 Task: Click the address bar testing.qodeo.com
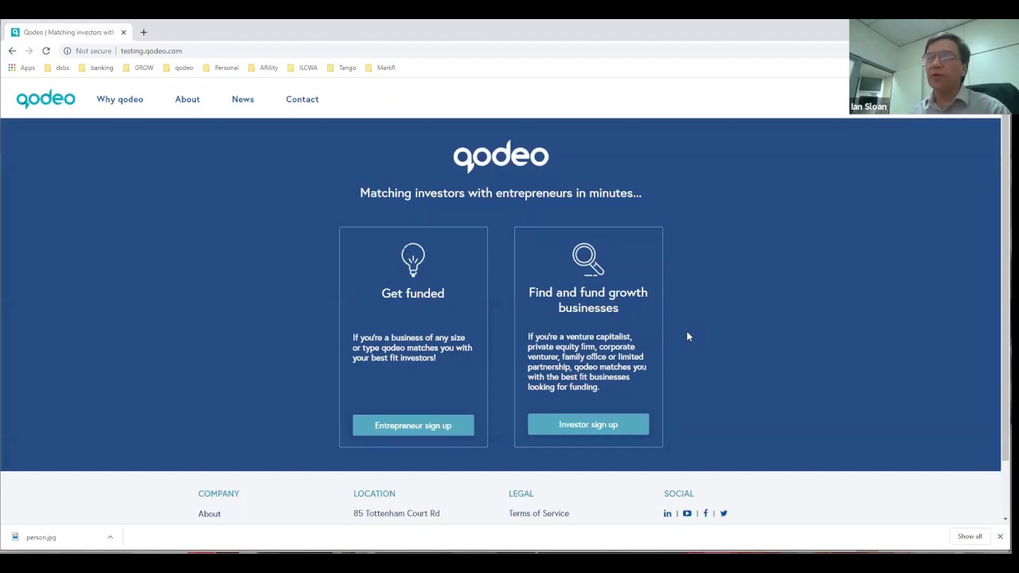151,51
